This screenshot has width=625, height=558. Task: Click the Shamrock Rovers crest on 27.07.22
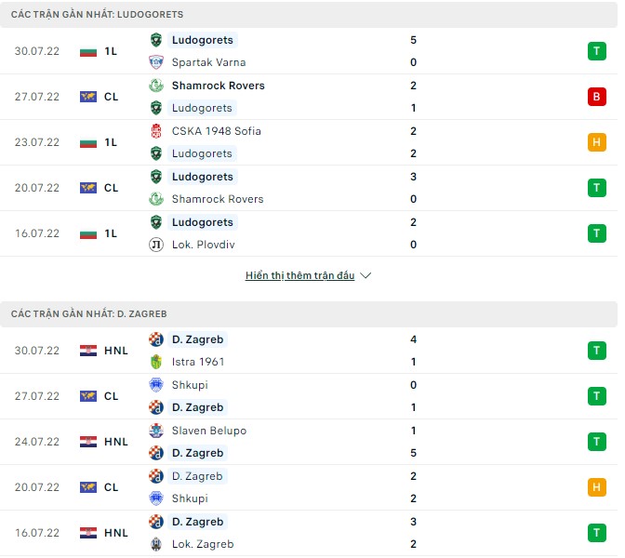(156, 86)
